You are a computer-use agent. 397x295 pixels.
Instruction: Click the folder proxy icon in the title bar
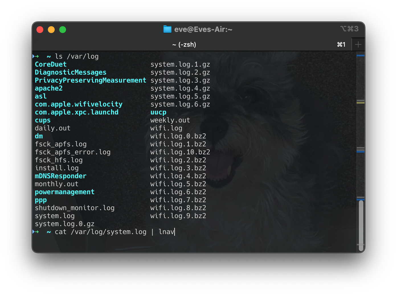point(167,29)
